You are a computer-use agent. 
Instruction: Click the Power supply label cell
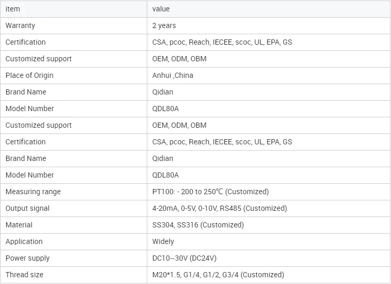[x=28, y=258]
